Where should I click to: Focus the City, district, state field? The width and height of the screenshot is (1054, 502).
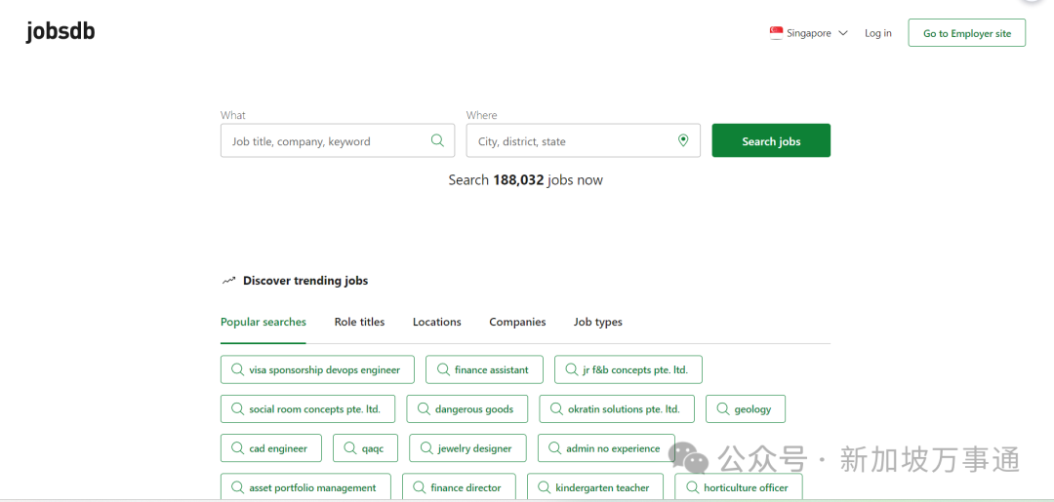pos(584,141)
